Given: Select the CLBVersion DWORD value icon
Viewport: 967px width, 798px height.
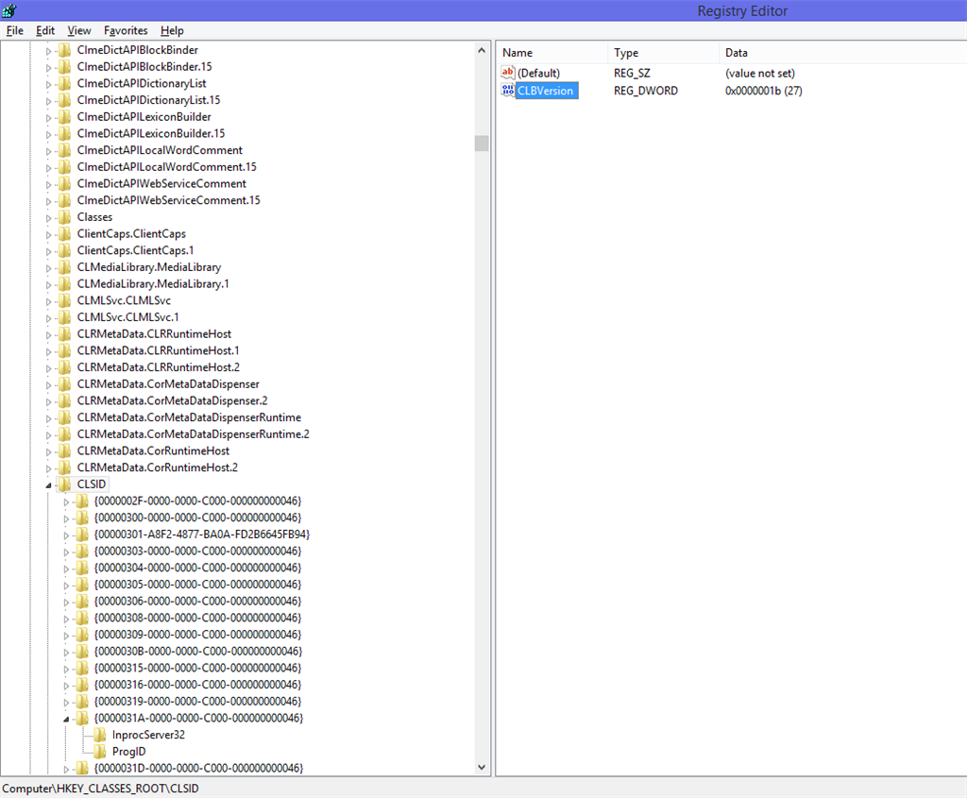Looking at the screenshot, I should [507, 91].
